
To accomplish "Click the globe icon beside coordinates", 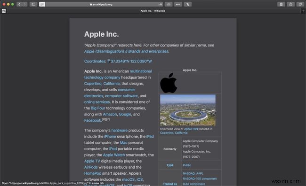I will tap(109, 61).
